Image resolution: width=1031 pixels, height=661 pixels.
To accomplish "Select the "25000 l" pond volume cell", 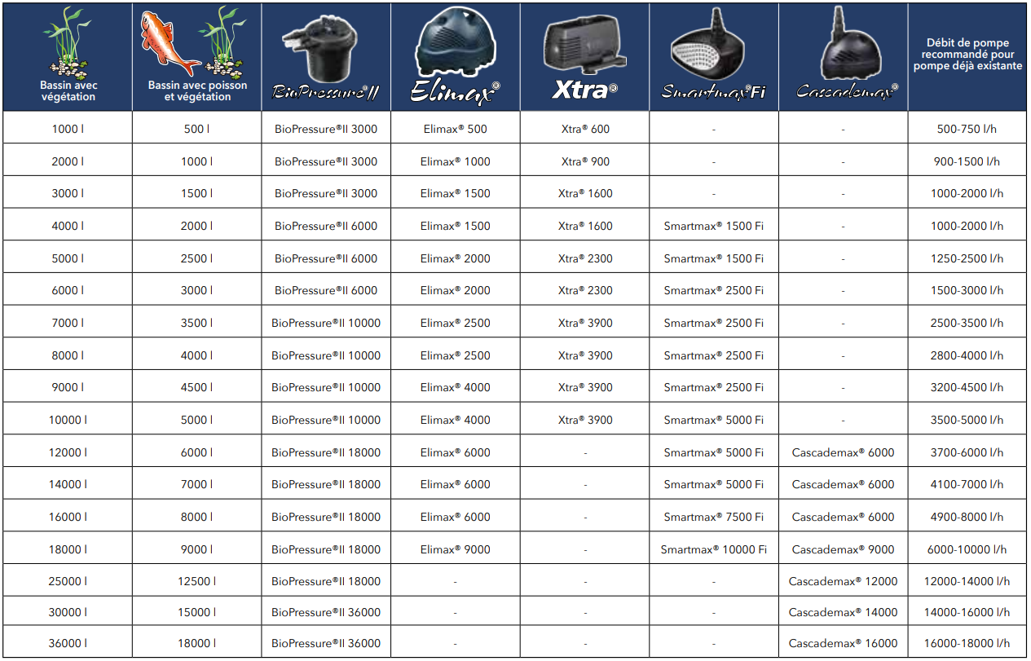I will tap(68, 581).
